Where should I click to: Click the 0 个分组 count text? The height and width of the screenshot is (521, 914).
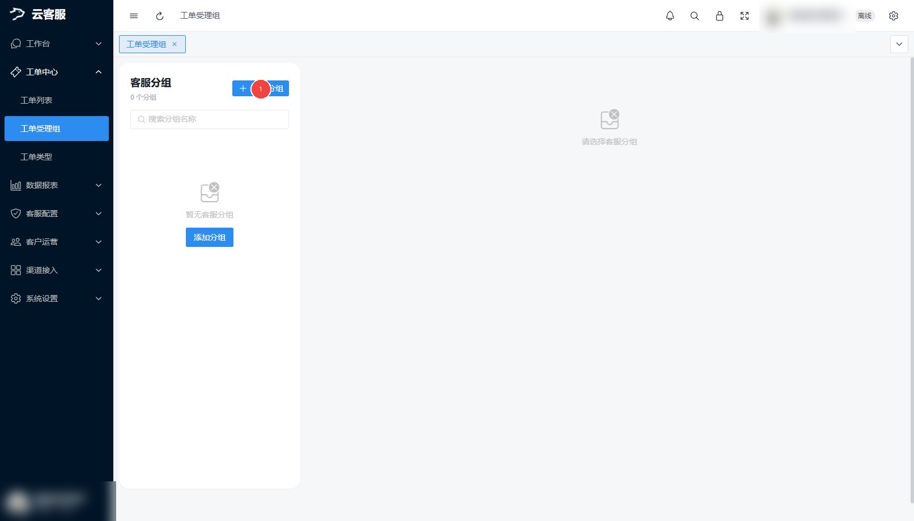[143, 97]
